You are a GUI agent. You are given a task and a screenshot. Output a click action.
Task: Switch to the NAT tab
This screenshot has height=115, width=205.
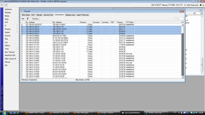pos(33,15)
